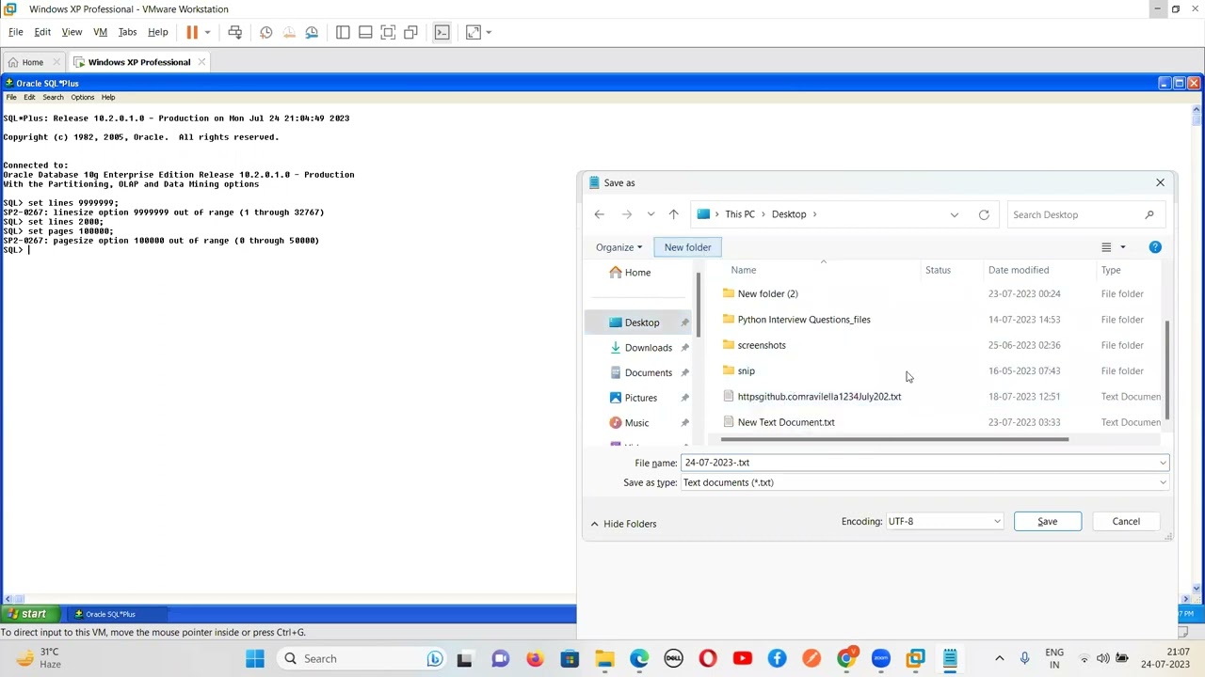Open the VMware Tabs menu

coord(127,32)
